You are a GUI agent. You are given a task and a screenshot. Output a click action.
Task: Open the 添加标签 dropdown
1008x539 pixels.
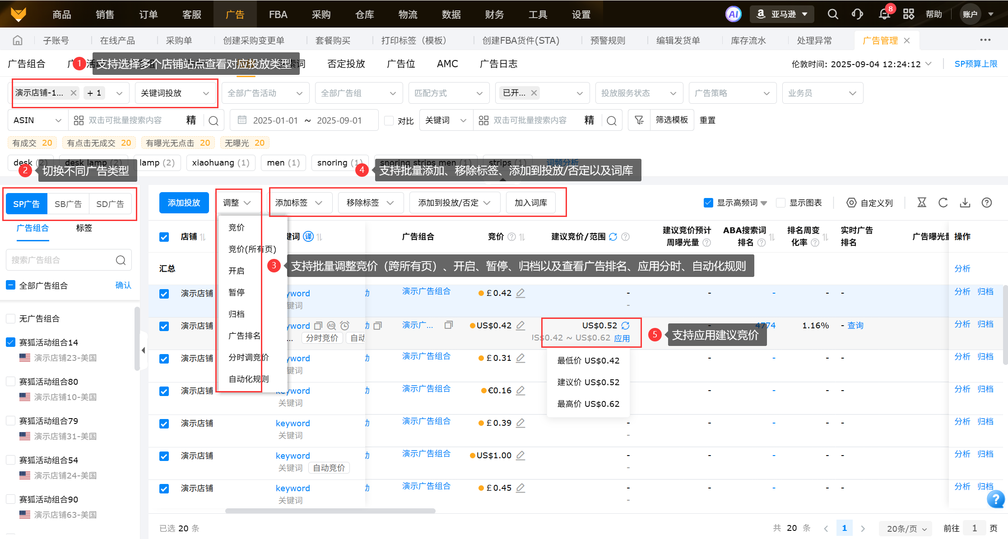[x=299, y=203]
